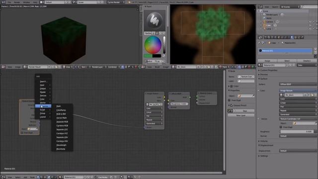Open Input submenu in Add menu

[x=43, y=85]
